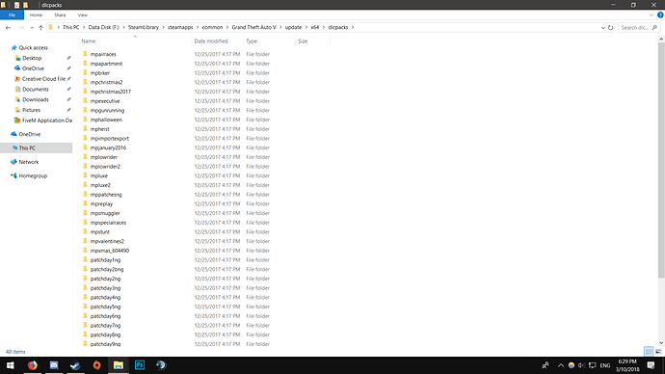Select the mpgunrunning folder
The image size is (665, 374).
107,110
